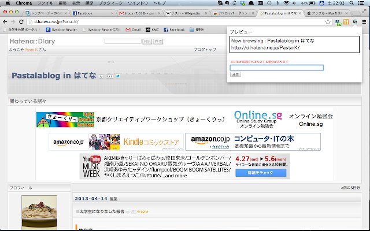
Task: Click the pasta profile photo
Action: (x=39, y=213)
